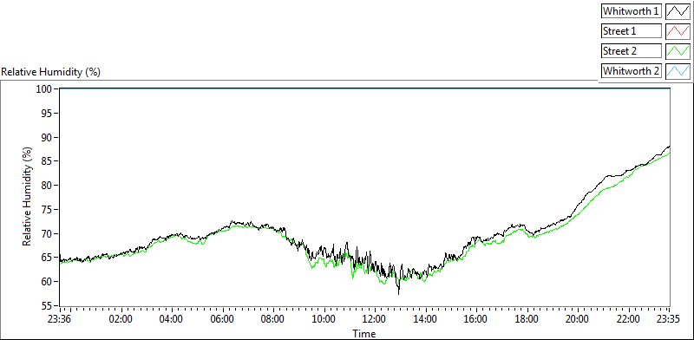Click the Whitworth 1 black line icon
The height and width of the screenshot is (340, 694).
tap(678, 11)
